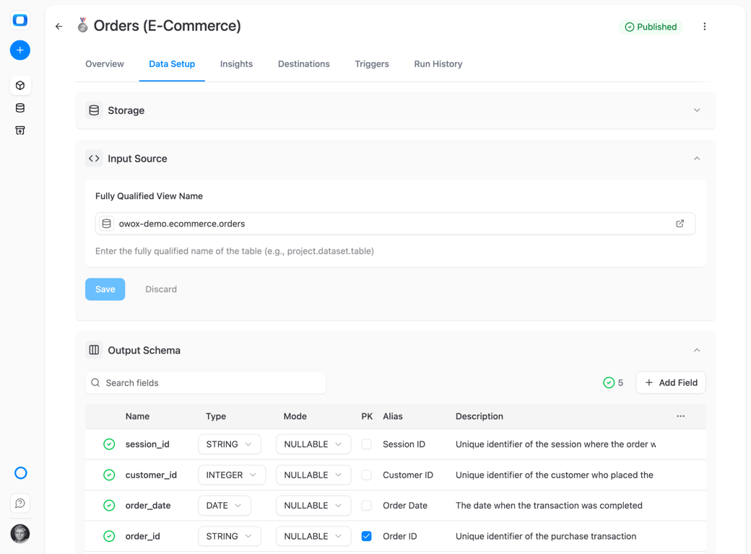The image size is (751, 554).
Task: Focus the Search fields input
Action: tap(206, 383)
